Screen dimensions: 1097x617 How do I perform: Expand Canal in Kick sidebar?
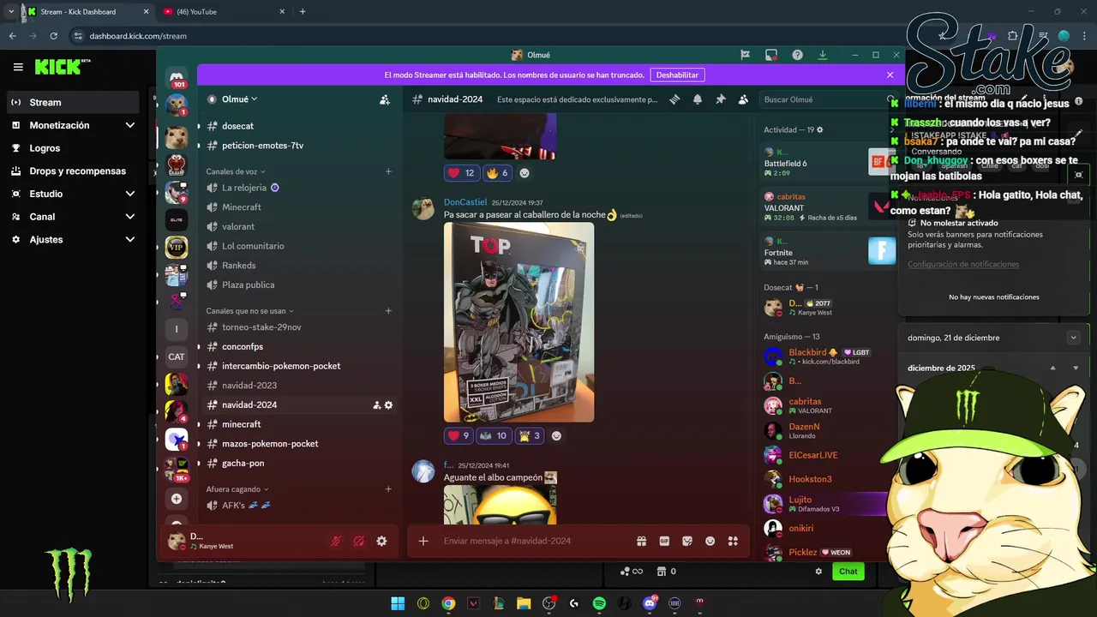point(72,217)
